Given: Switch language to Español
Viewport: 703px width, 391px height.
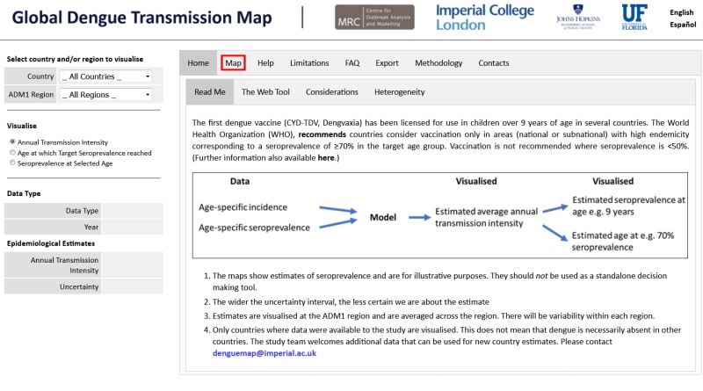Looking at the screenshot, I should point(682,25).
